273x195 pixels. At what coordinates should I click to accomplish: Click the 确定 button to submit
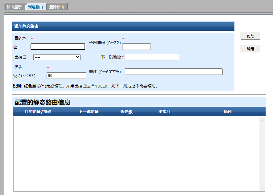[250, 49]
